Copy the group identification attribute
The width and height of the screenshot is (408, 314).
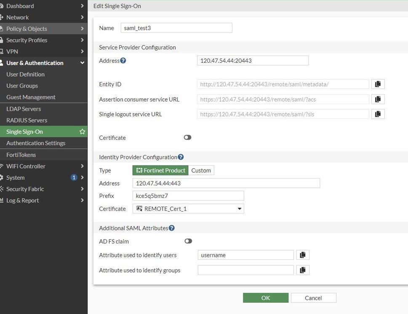[302, 270]
